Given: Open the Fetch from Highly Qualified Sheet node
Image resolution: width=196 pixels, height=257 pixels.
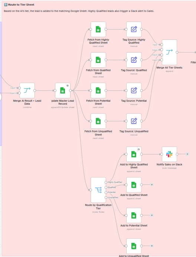Looking at the screenshot, I should 98,29.
